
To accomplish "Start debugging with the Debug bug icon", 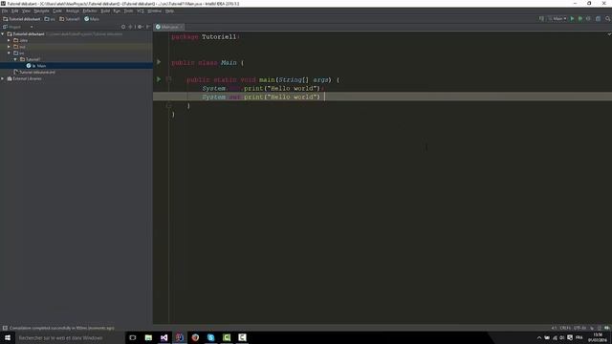I will tap(580, 19).
